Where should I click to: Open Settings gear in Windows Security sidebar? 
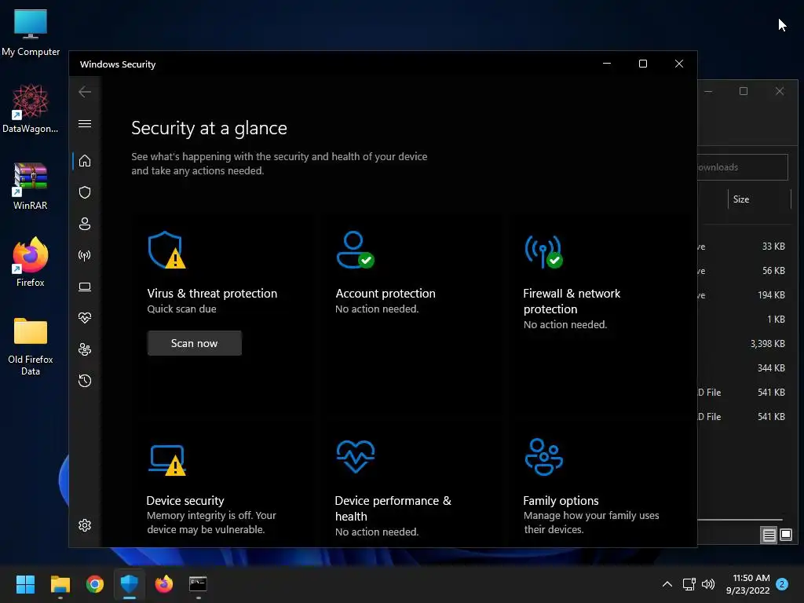[85, 525]
